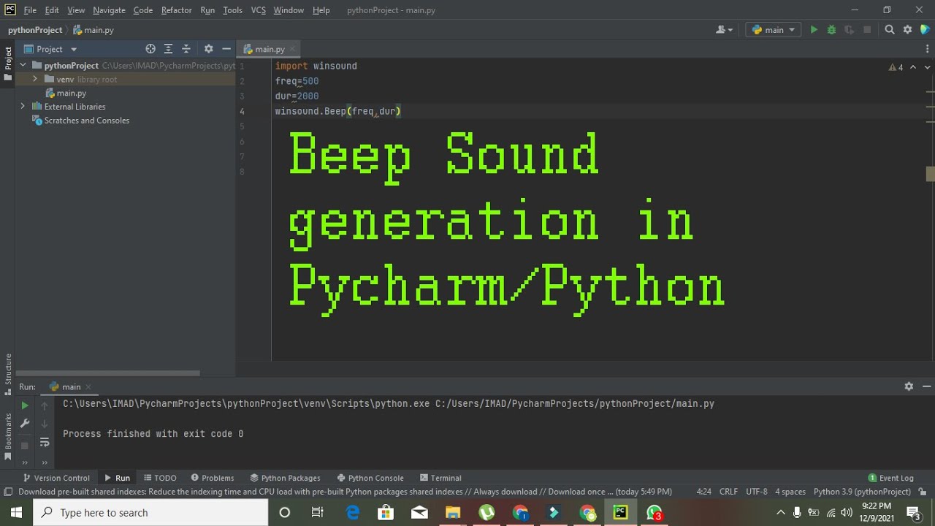
Task: Collapse all in Project panel
Action: click(186, 49)
